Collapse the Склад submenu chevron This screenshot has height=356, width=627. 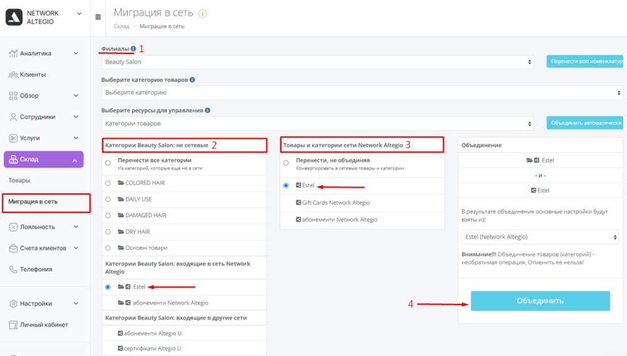click(75, 161)
